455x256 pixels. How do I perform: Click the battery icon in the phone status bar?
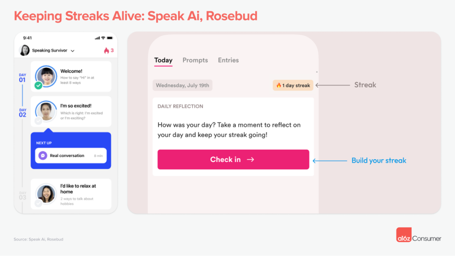click(110, 38)
